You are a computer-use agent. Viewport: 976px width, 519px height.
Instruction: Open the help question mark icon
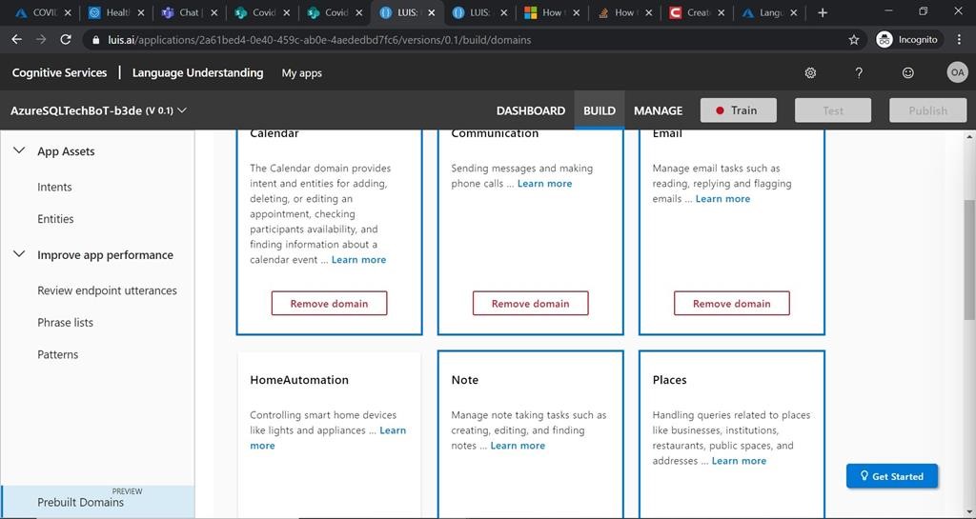pos(859,72)
